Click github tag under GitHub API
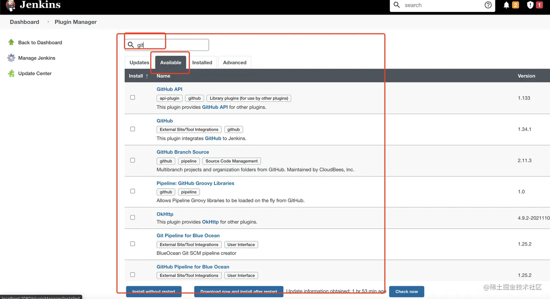 click(x=195, y=98)
